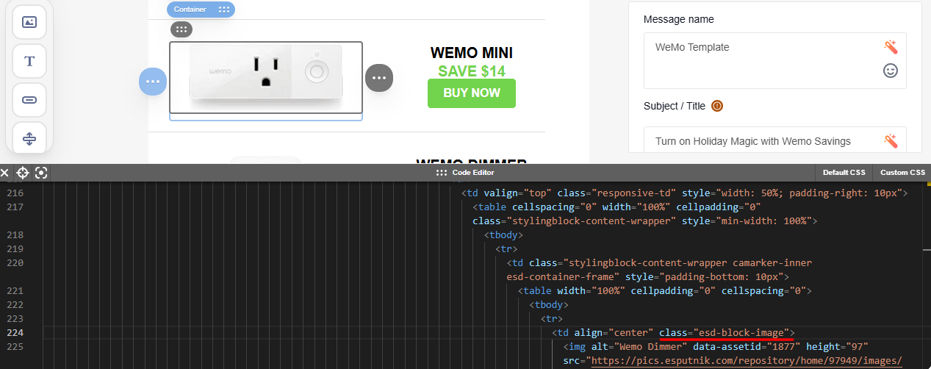Click the "min-width: 100%" style value
Image resolution: width=931 pixels, height=369 pixels.
pos(765,221)
